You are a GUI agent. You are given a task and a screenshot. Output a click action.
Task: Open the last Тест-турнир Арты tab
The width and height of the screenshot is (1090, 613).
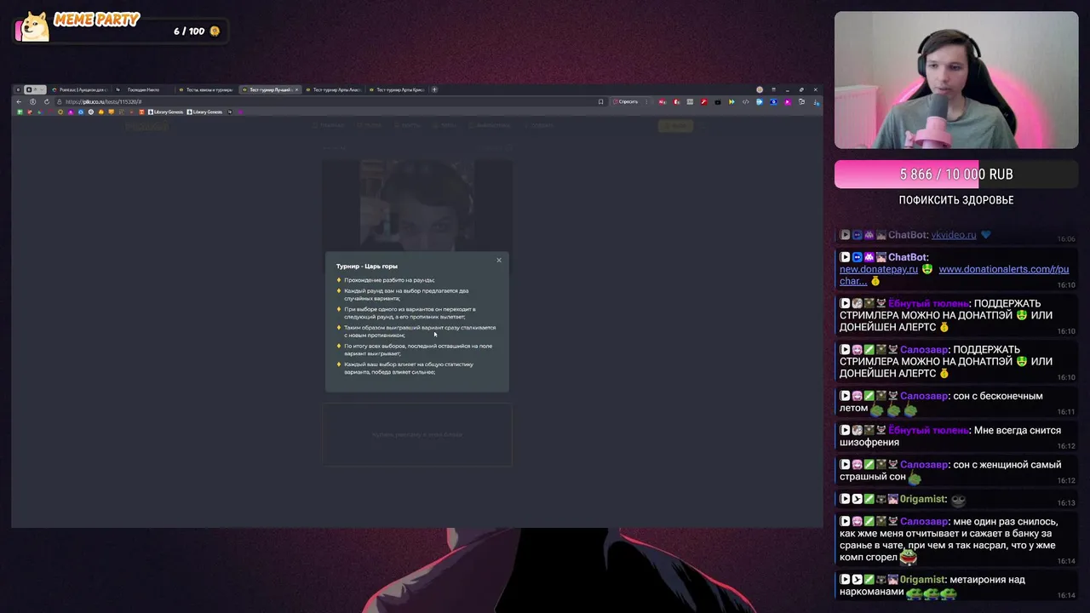399,89
